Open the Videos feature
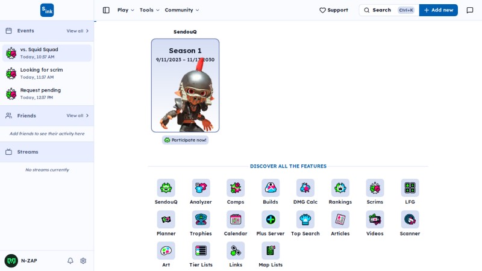This screenshot has width=482, height=271. click(375, 219)
